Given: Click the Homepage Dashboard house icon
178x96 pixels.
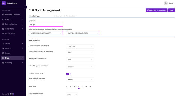Looking at the screenshot, I should [3, 15].
